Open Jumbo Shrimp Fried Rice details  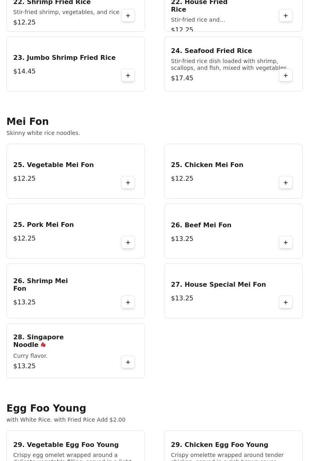64,58
